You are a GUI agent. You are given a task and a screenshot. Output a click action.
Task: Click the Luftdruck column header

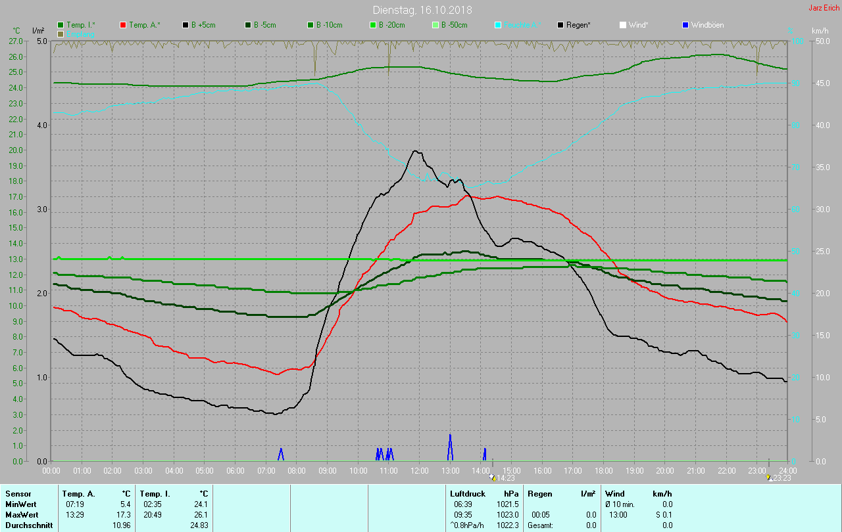pos(468,493)
